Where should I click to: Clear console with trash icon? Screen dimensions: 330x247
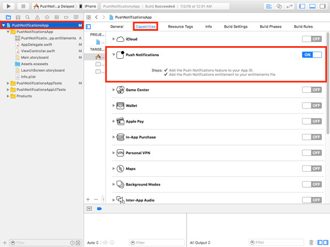311,243
